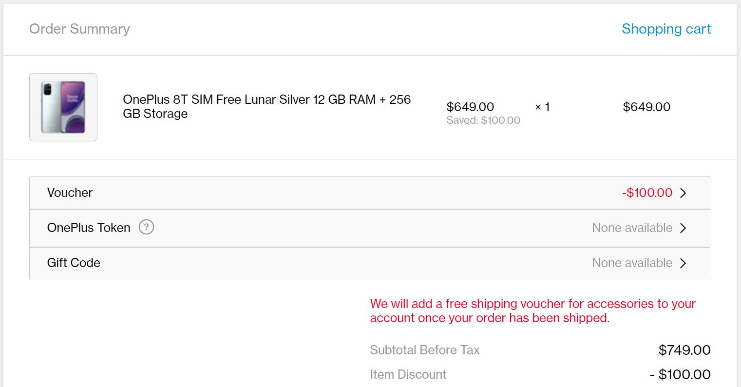
Task: Click the Subtotal Before Tax label
Action: pyautogui.click(x=425, y=350)
